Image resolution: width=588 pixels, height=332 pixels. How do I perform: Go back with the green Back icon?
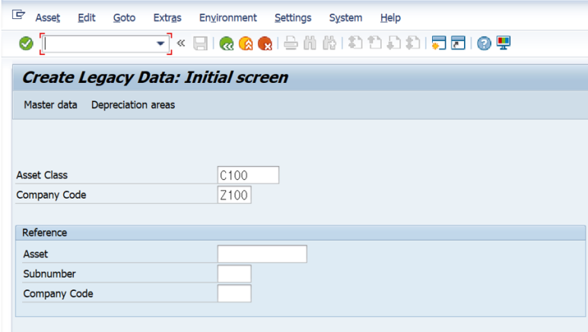point(227,43)
